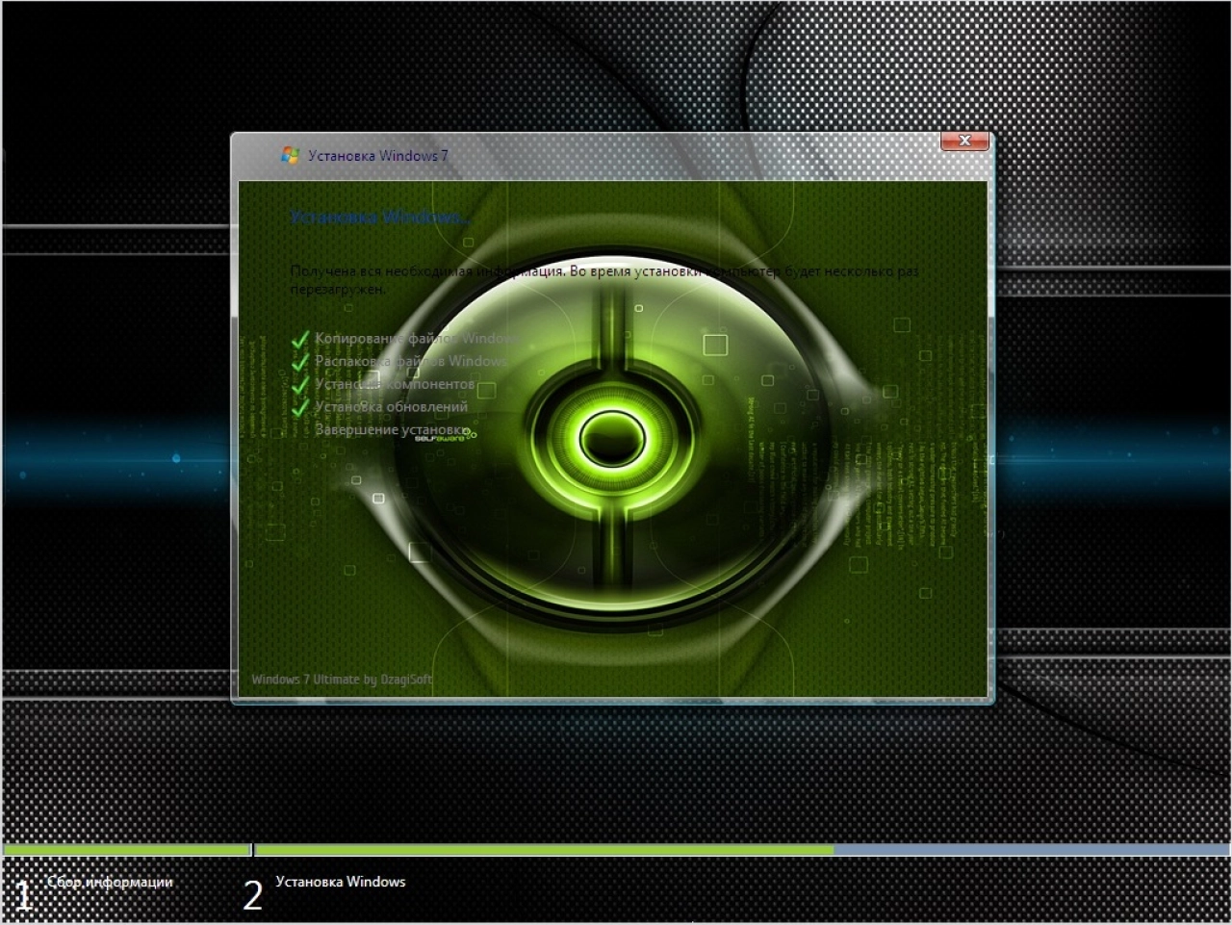Click checkmark next to Установка компонентов

299,385
